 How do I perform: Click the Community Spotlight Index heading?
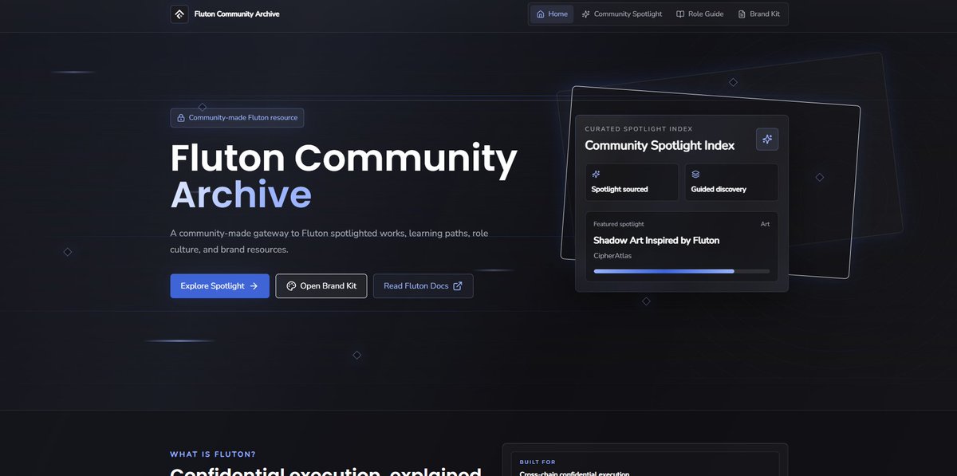660,145
